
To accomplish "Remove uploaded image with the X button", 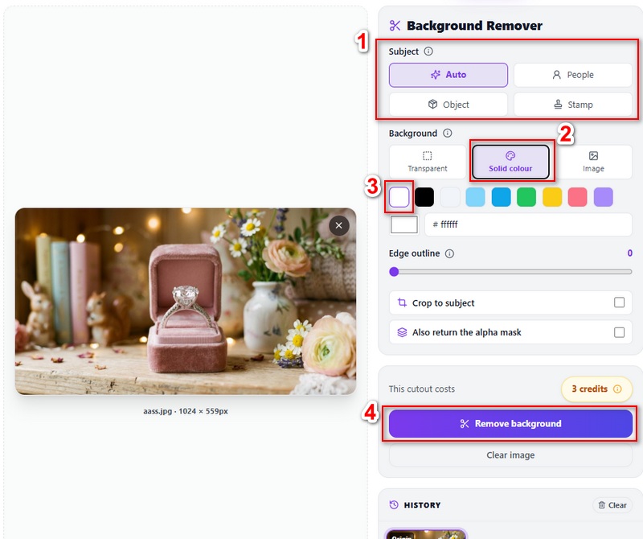I will point(338,225).
